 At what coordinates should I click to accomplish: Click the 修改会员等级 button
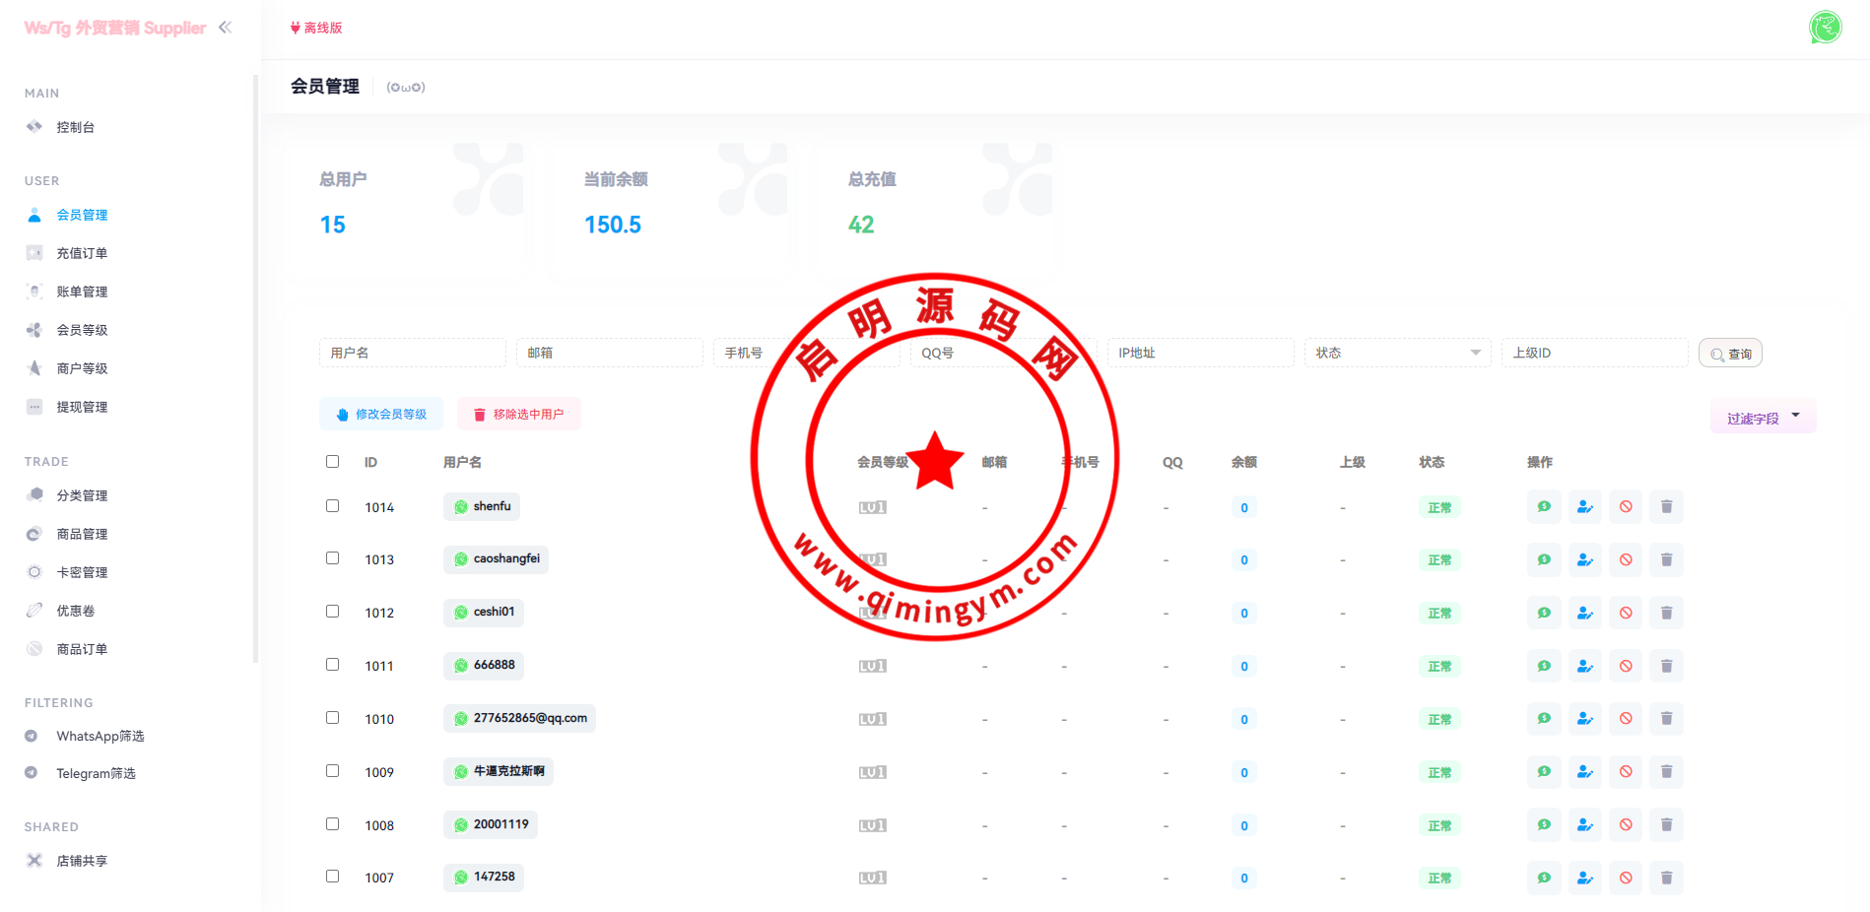(381, 415)
